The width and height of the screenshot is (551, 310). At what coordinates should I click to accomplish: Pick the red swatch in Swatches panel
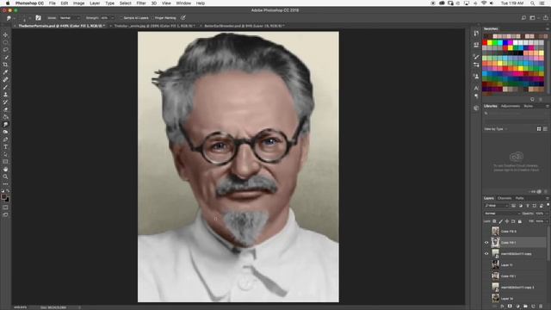485,42
